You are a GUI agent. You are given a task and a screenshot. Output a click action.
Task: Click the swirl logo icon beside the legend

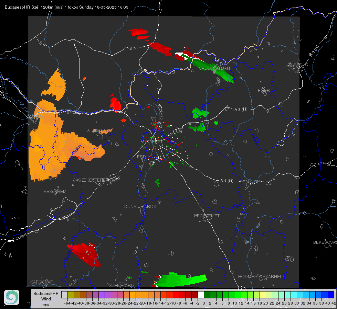tap(12, 297)
